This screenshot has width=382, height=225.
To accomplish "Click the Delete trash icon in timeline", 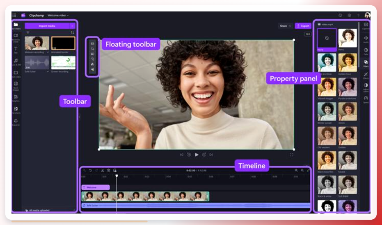I will (109, 170).
